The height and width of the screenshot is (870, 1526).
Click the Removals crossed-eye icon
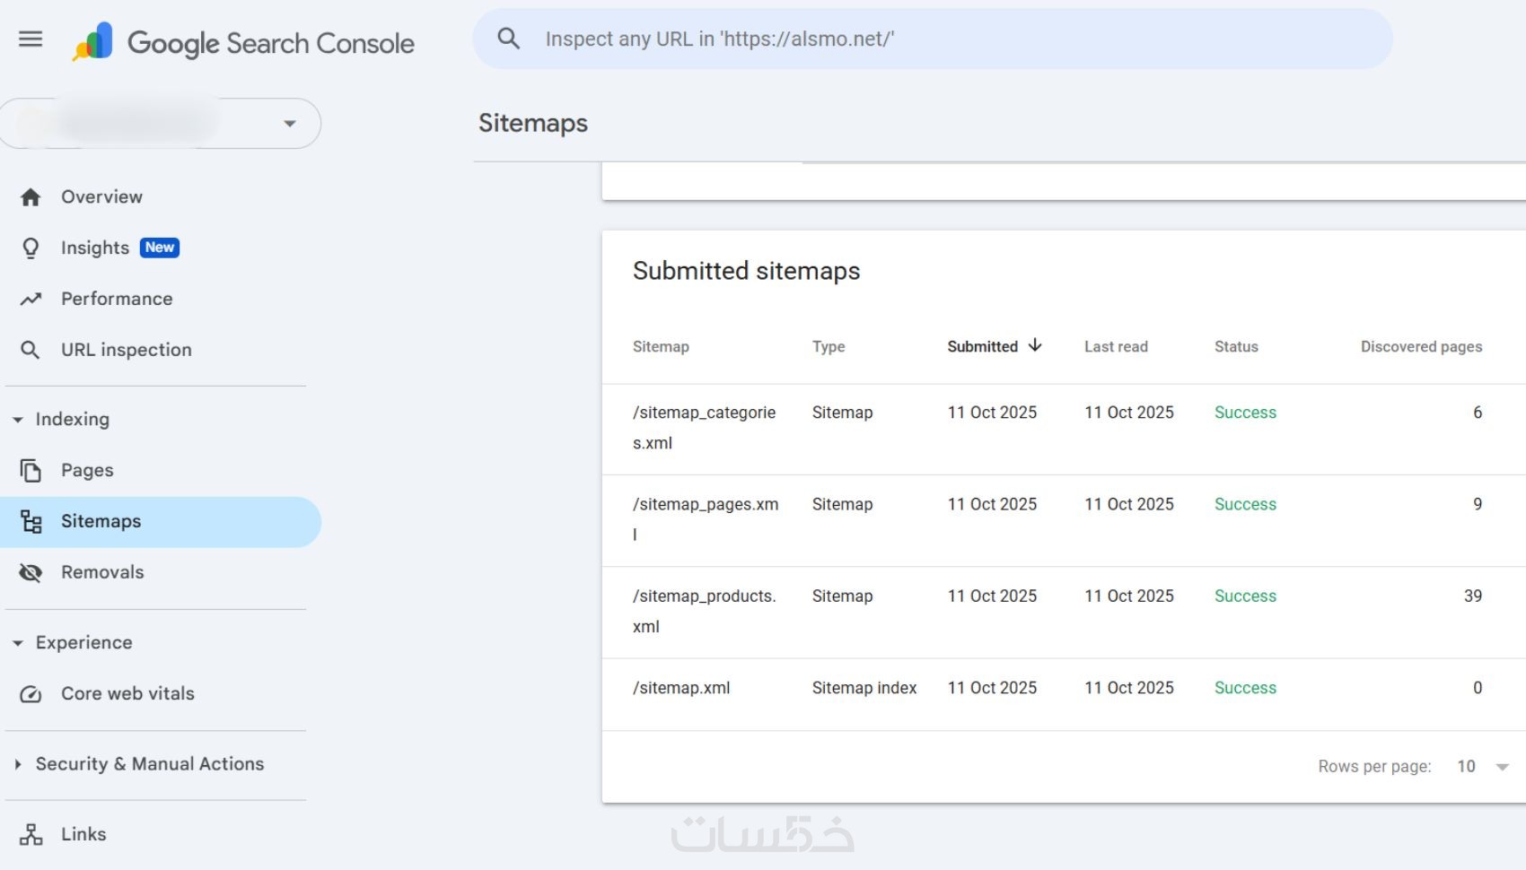coord(31,572)
